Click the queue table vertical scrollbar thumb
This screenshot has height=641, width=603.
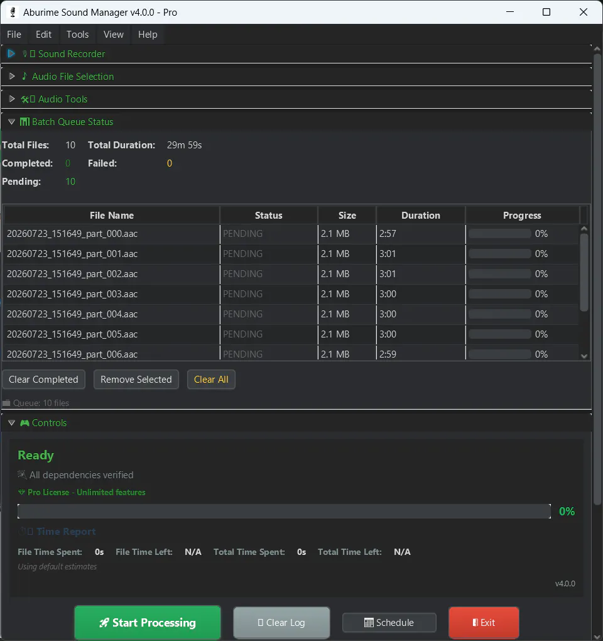pyautogui.click(x=584, y=272)
